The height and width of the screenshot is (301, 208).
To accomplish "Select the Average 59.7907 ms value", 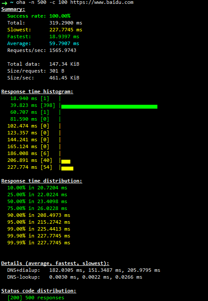I will pos(64,43).
